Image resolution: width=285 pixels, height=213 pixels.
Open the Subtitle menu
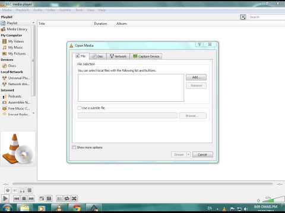(65, 10)
